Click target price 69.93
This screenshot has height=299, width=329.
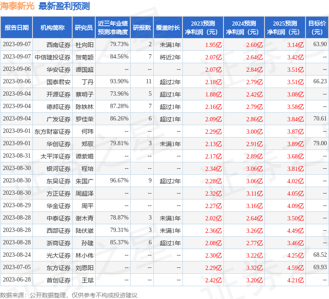click(x=320, y=267)
